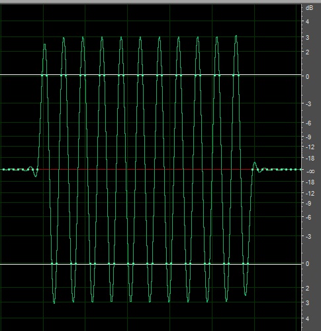
Task: Click the minus-infinity mark on the amplitude ruler
Action: (x=310, y=171)
